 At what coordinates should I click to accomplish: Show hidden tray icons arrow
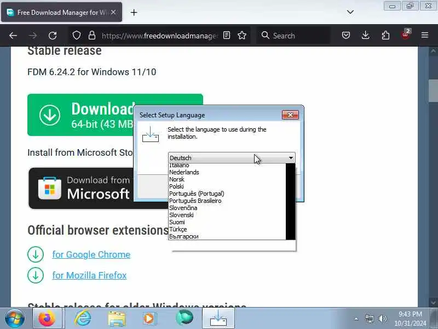356,319
